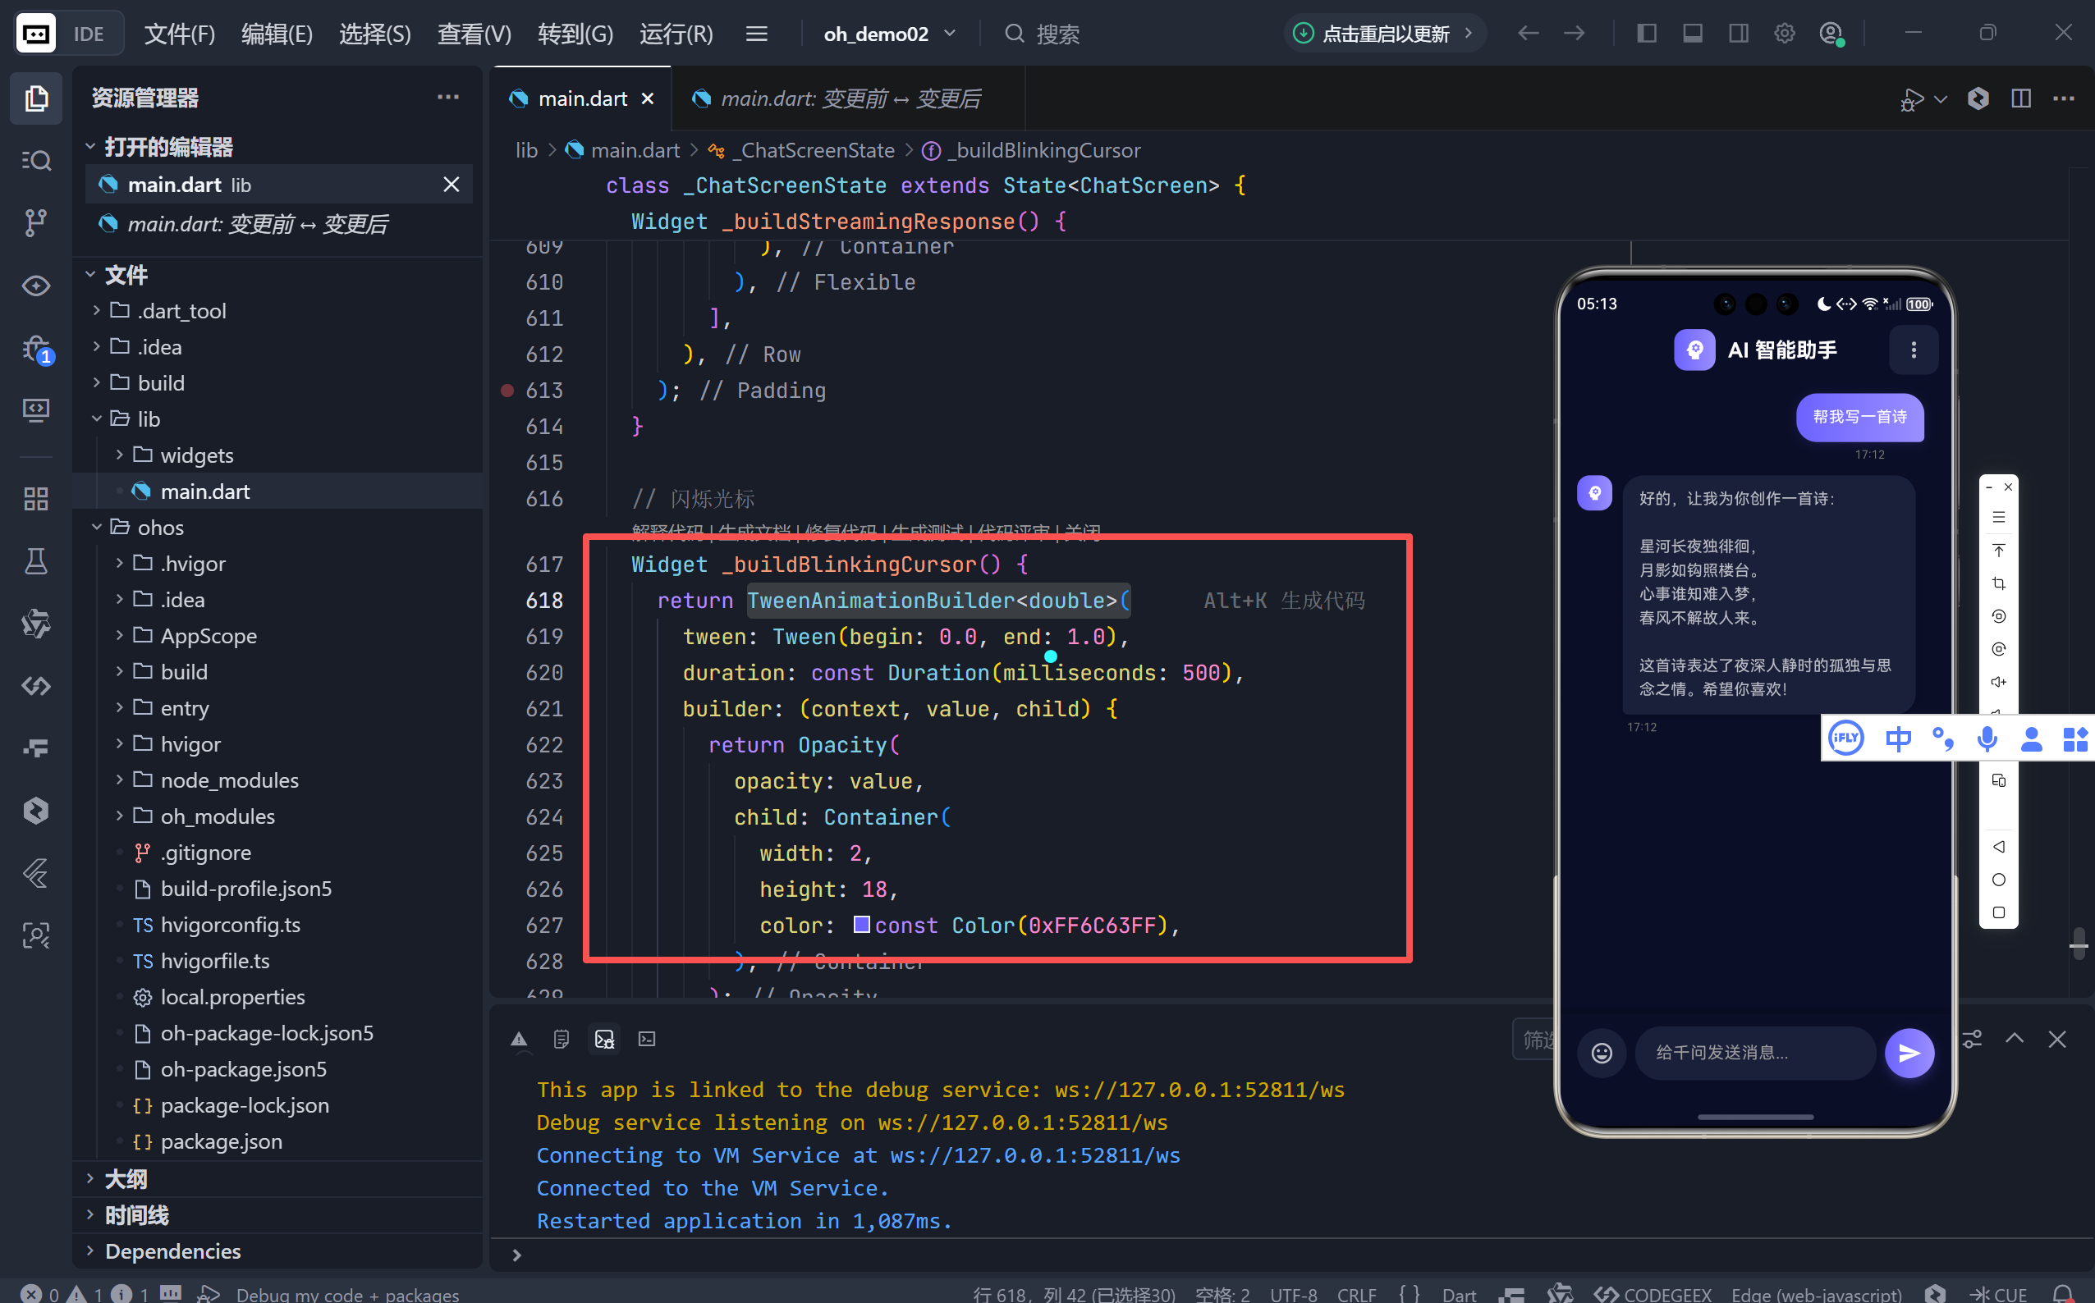Click the 修复代码 code lens link
The image size is (2095, 1303).
[841, 531]
